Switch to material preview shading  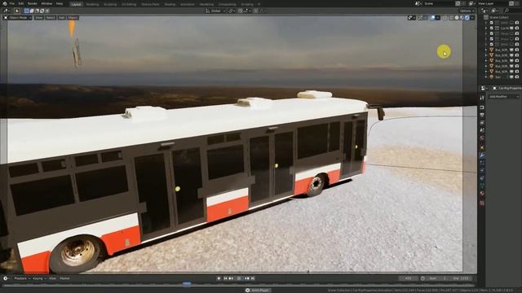pyautogui.click(x=462, y=18)
